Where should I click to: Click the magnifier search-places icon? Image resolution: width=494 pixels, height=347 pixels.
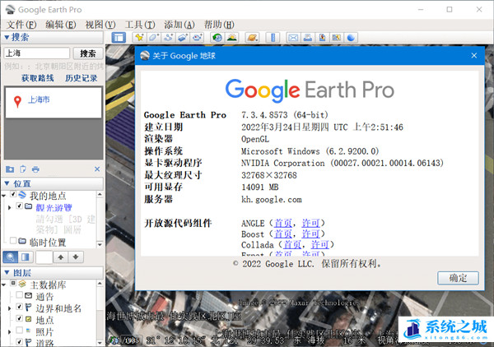pyautogui.click(x=11, y=257)
